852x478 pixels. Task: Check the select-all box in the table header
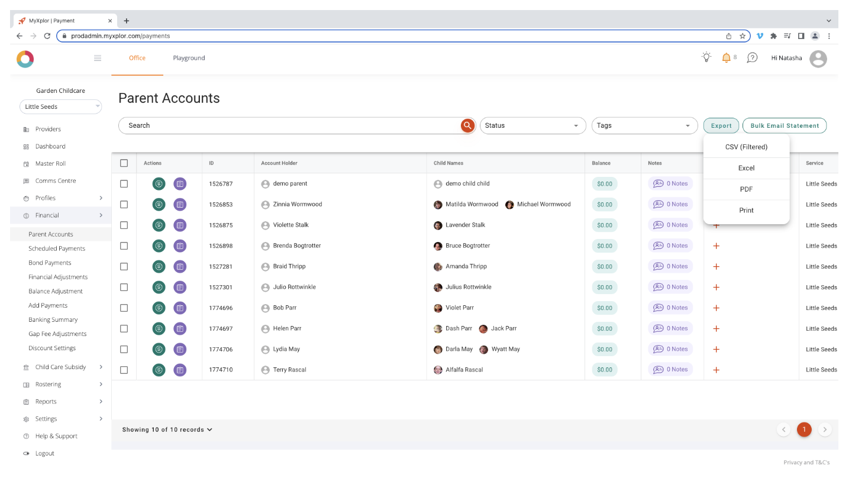point(124,163)
